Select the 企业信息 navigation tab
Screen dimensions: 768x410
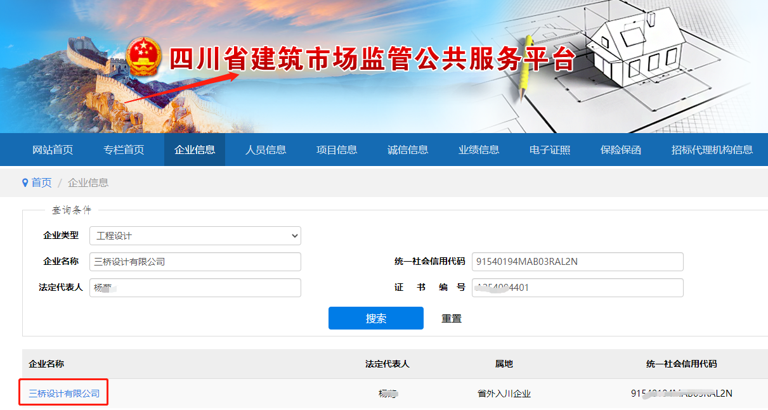click(195, 150)
